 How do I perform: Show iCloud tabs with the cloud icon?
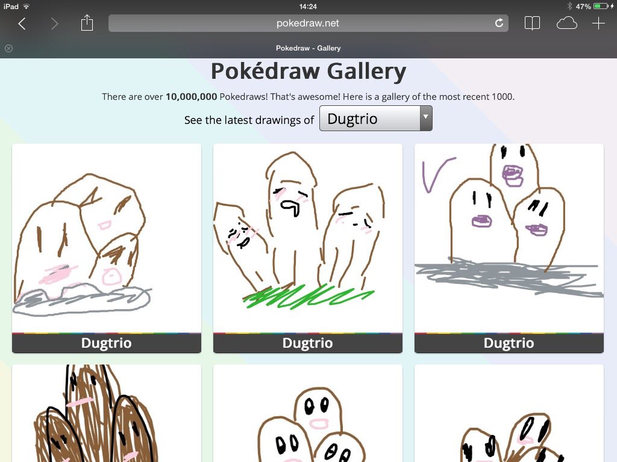566,23
